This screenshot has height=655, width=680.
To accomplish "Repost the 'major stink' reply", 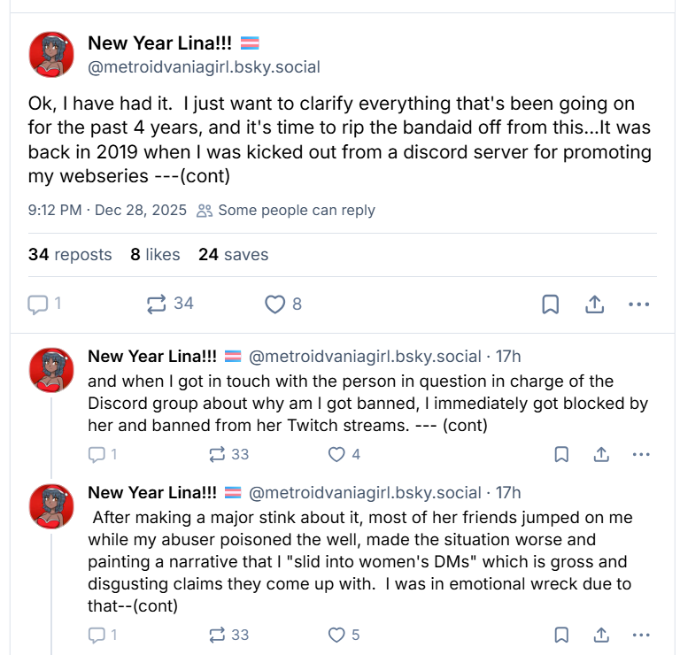I will point(218,635).
